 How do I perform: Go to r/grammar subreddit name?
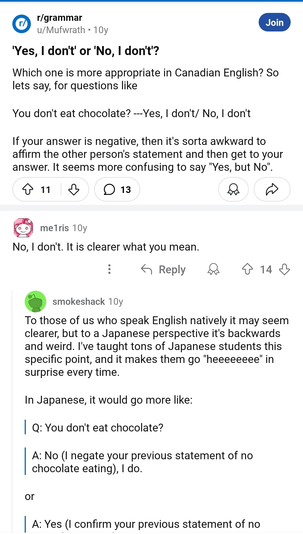59,18
